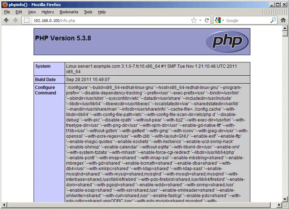Expand the search engine selector dropdown

coord(223,21)
